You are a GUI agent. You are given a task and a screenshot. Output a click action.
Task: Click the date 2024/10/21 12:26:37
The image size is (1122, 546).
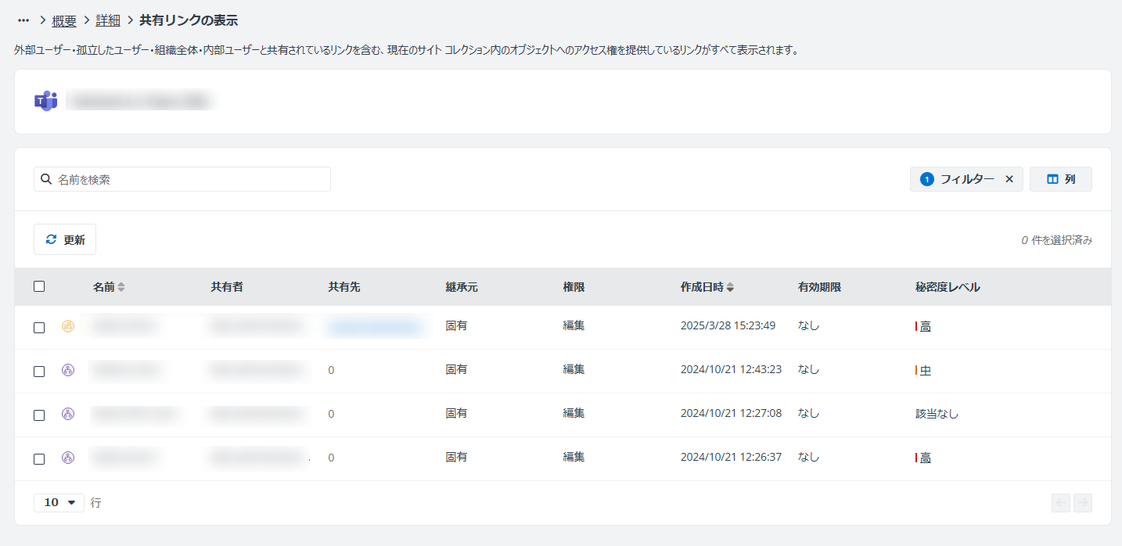coord(731,457)
